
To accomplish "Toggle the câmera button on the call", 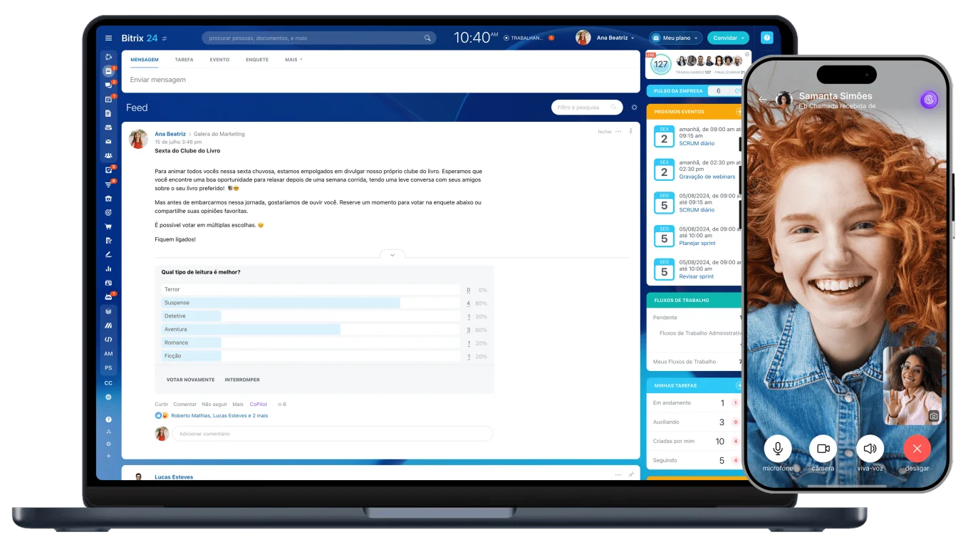I will click(823, 449).
